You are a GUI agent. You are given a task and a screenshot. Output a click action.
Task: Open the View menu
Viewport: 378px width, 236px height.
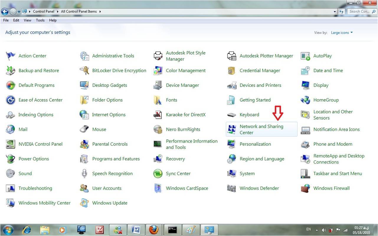coord(27,20)
